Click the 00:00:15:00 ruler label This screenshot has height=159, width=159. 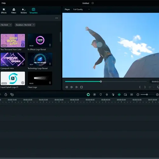[x=12, y=100]
